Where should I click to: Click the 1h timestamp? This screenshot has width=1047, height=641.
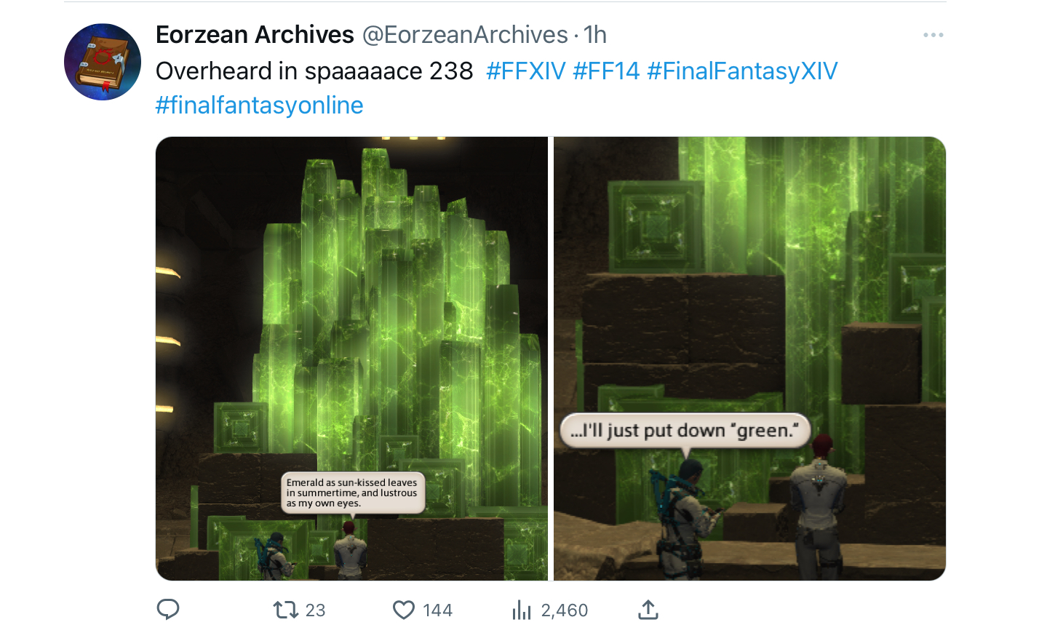pyautogui.click(x=595, y=34)
